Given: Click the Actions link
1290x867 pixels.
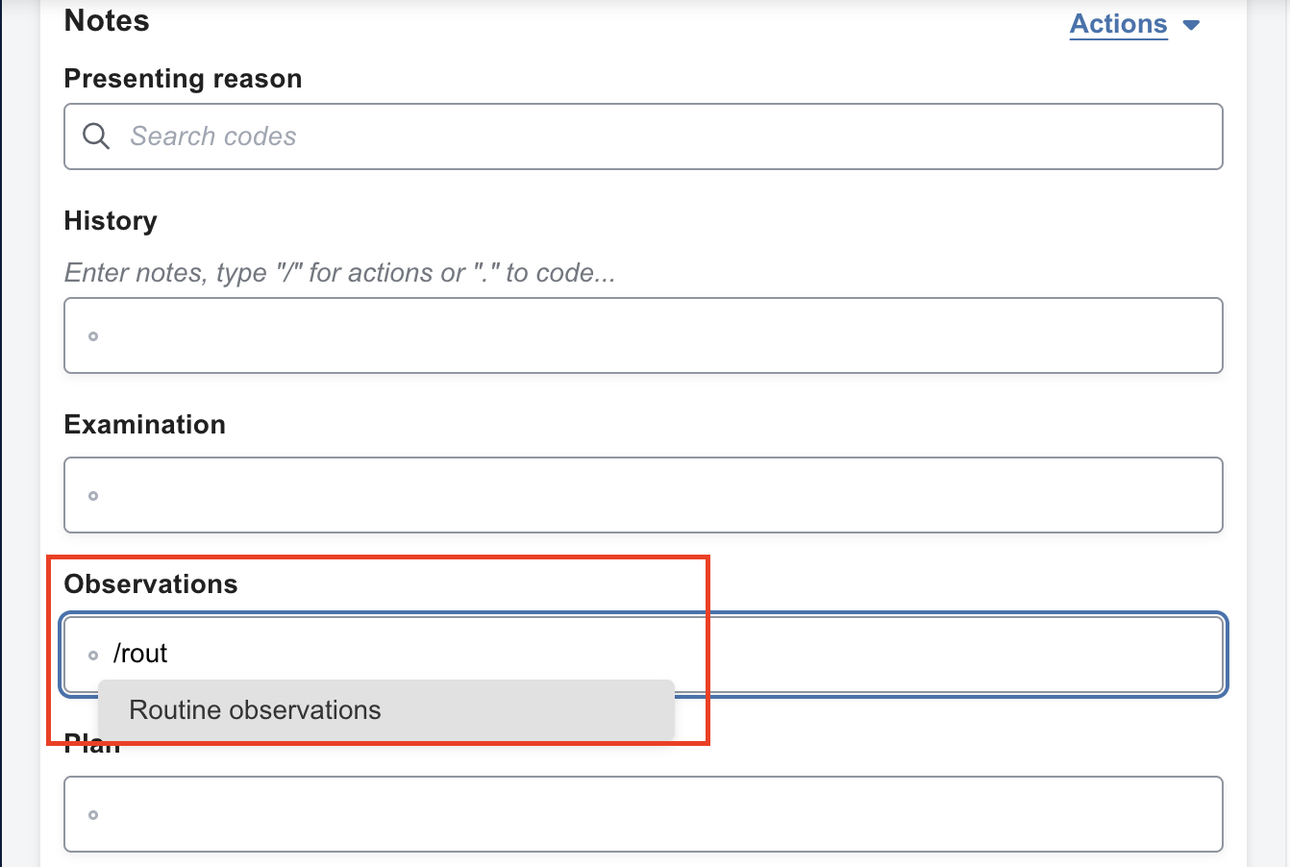Looking at the screenshot, I should [x=1119, y=24].
